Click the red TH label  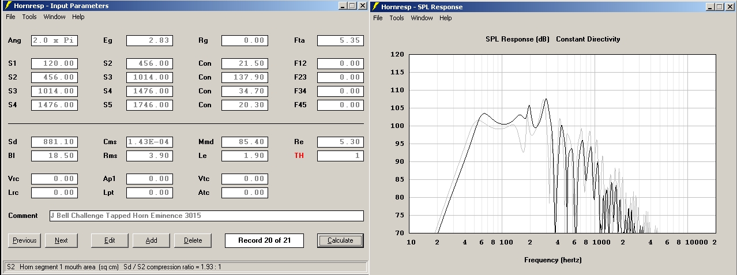click(x=299, y=156)
